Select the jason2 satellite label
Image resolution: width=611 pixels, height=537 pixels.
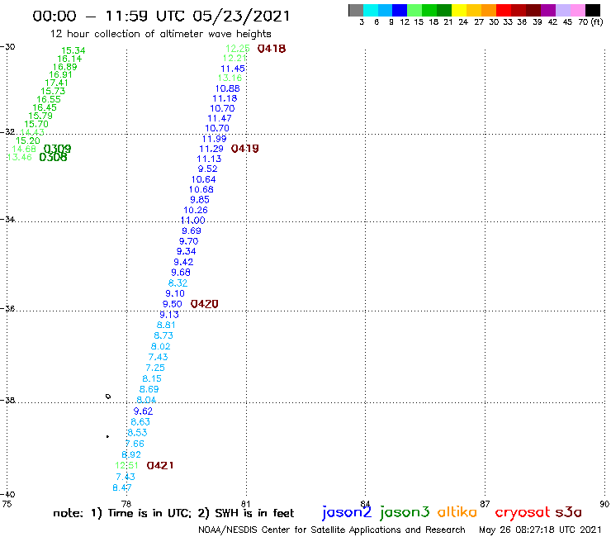(347, 512)
